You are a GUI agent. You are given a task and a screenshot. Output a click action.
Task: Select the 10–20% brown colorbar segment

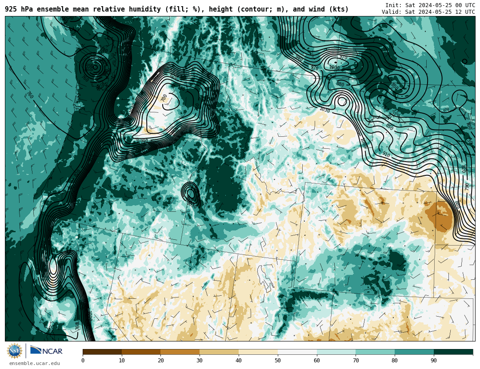click(141, 352)
